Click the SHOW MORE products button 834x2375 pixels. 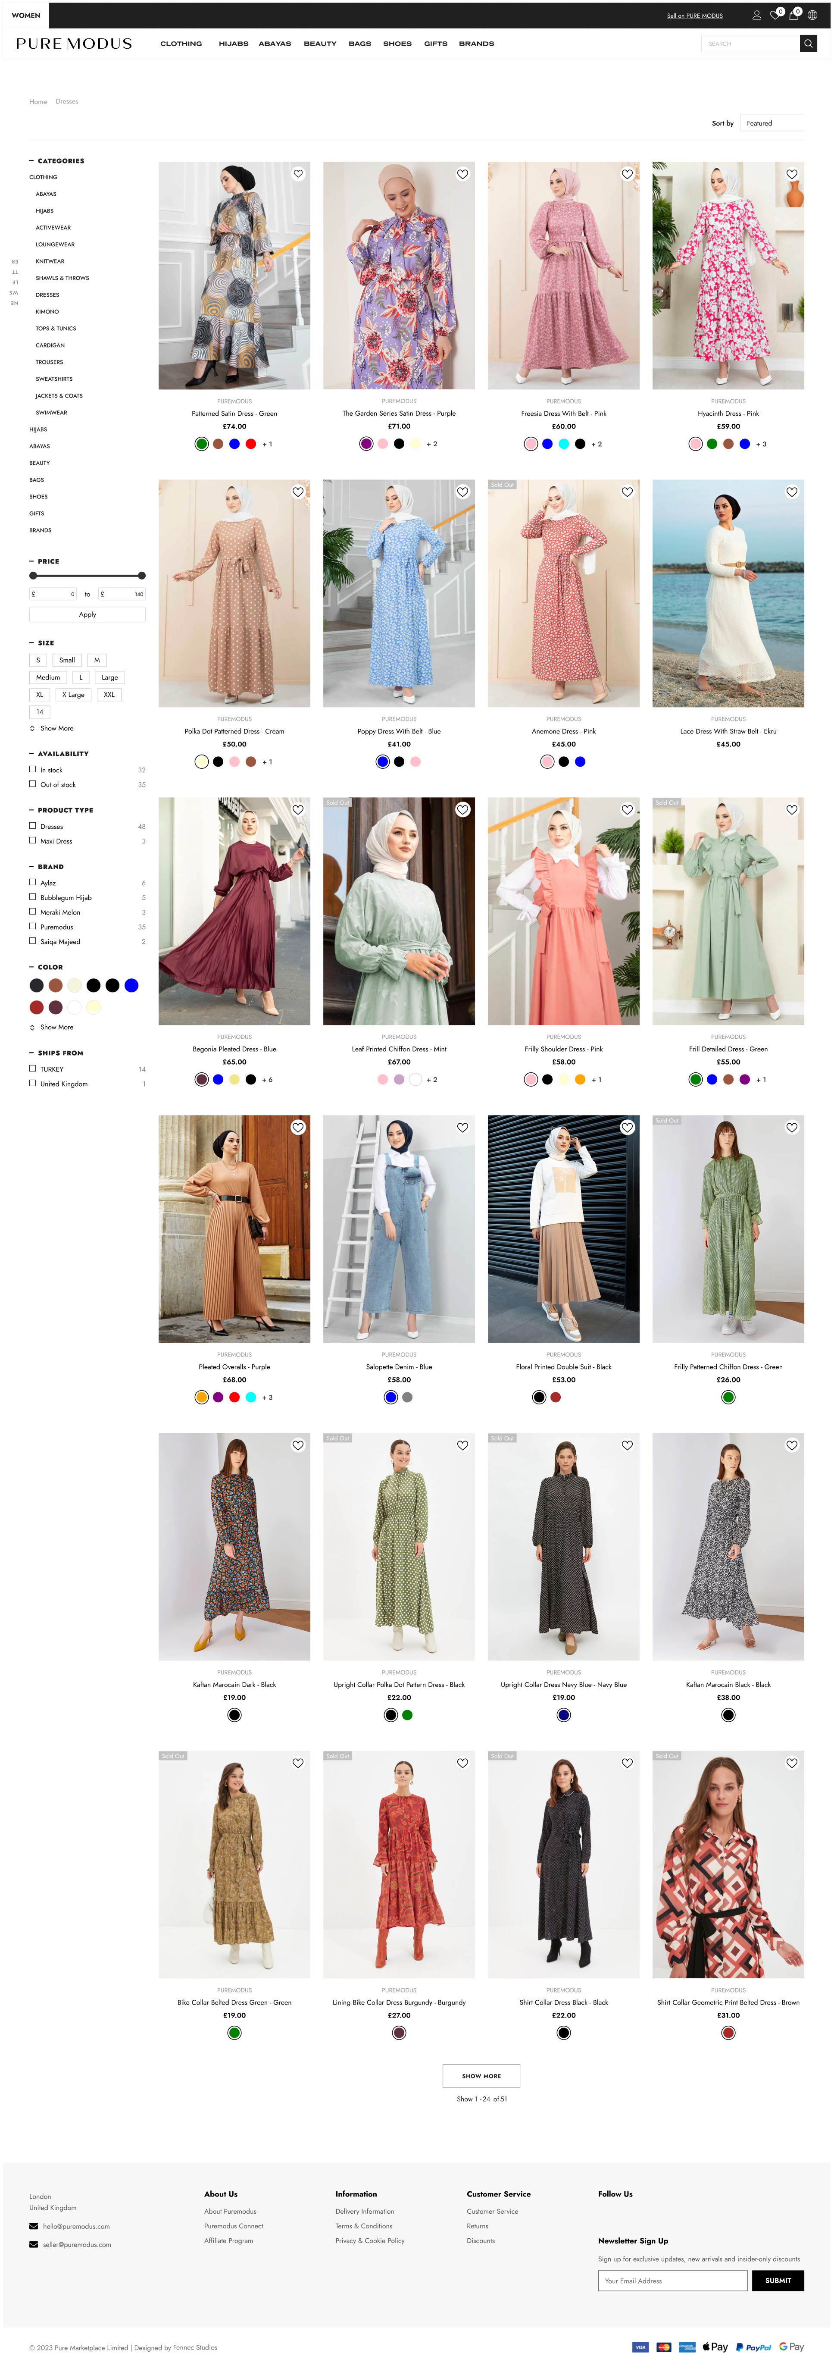pyautogui.click(x=481, y=2075)
